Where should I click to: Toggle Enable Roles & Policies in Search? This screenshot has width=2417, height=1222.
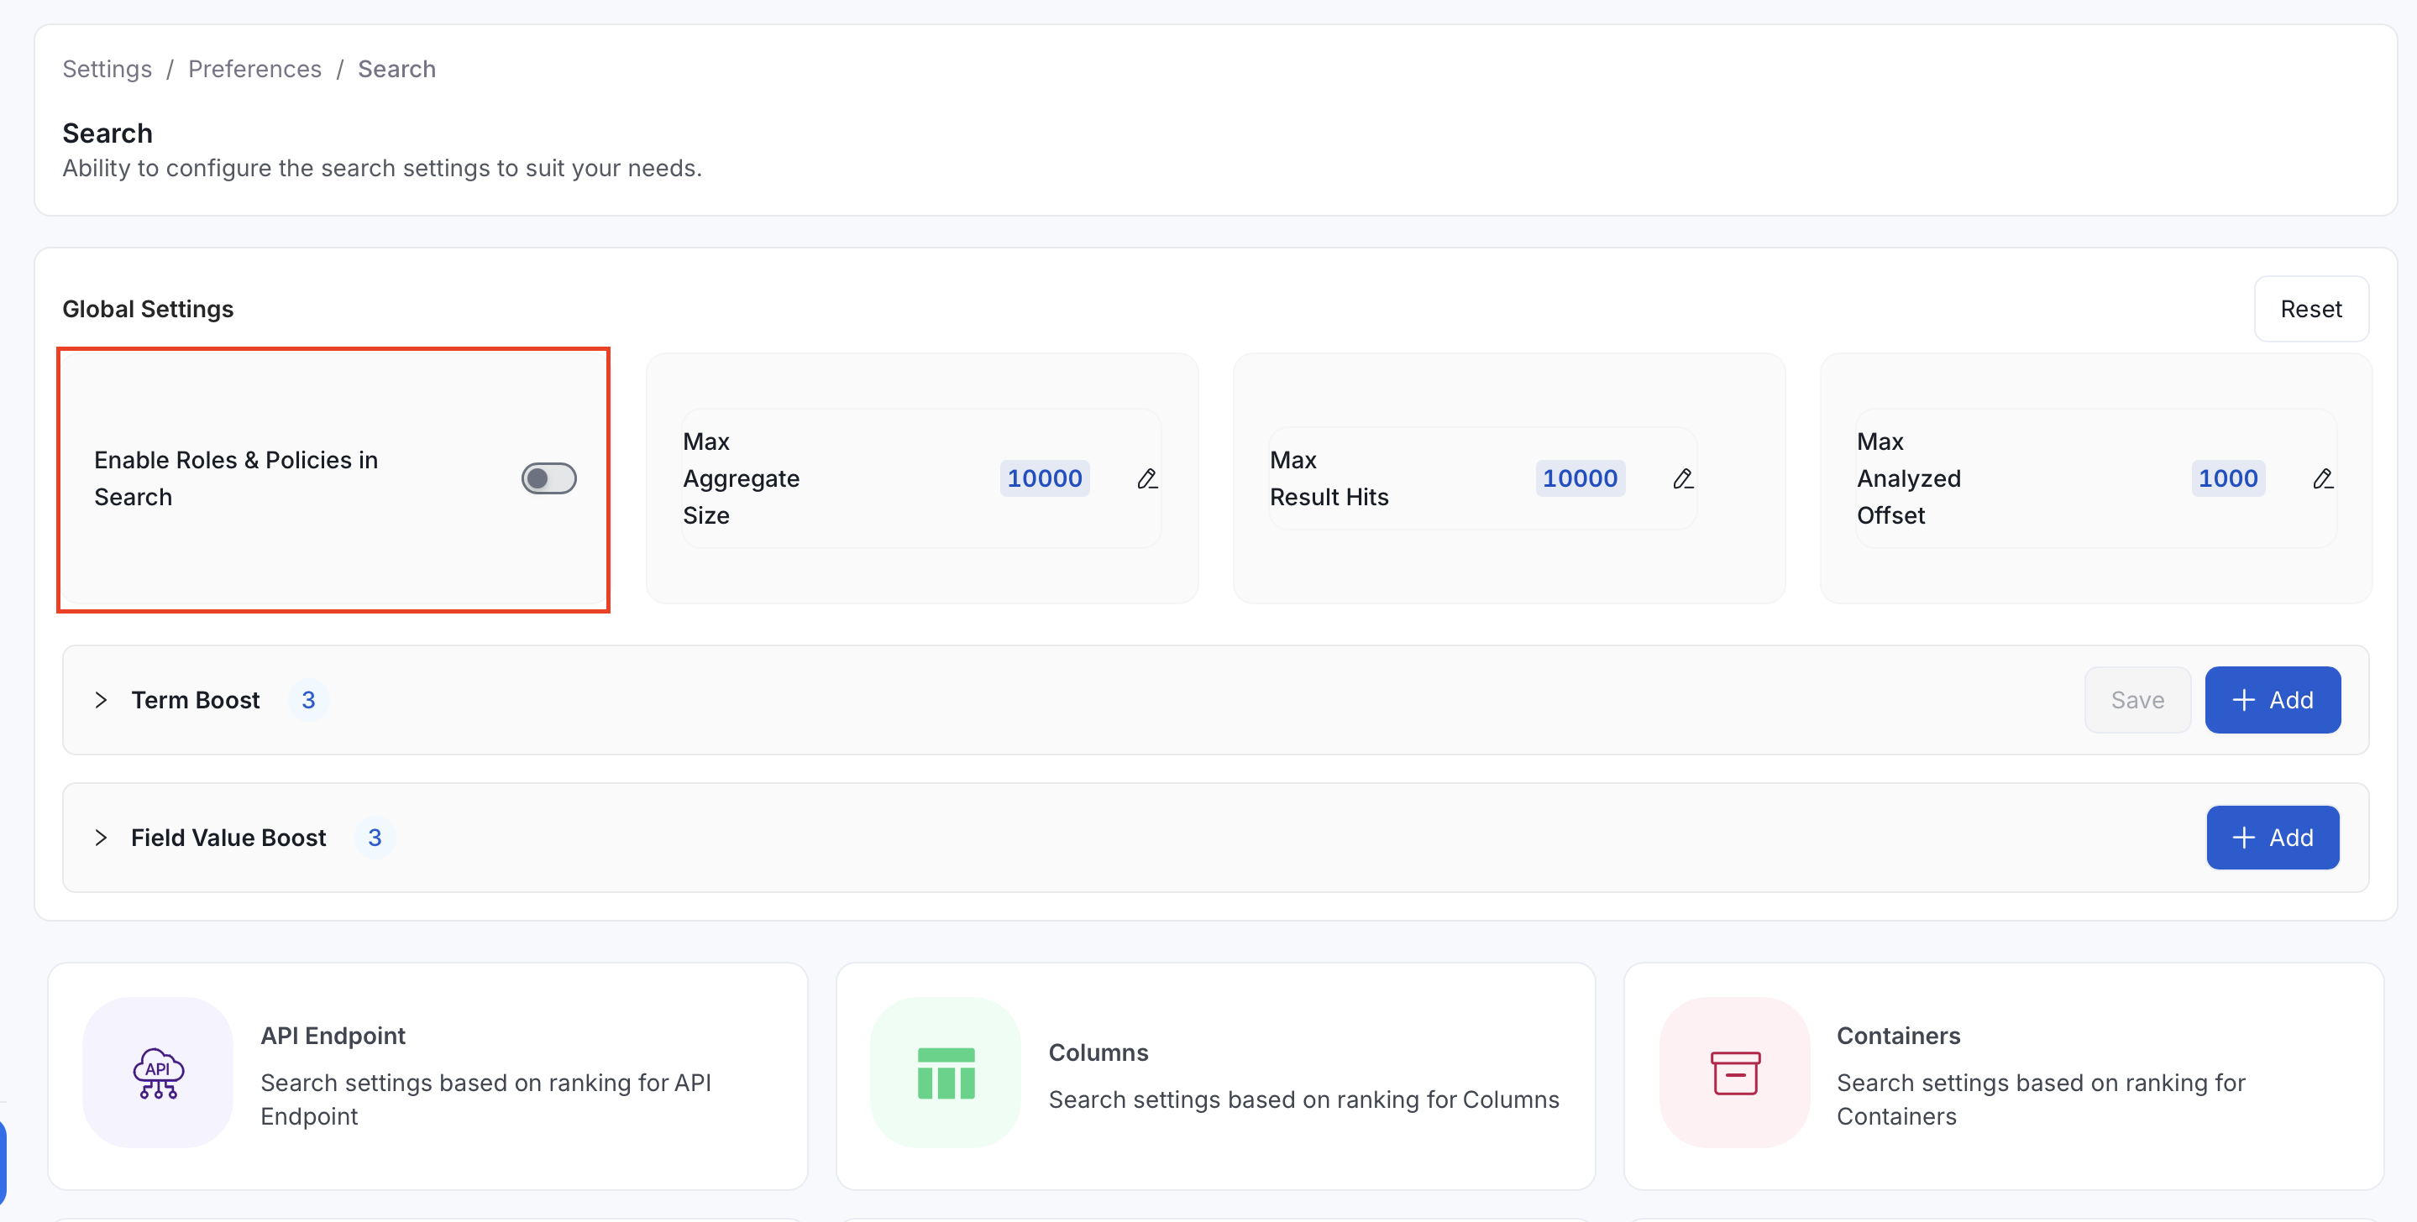(549, 478)
